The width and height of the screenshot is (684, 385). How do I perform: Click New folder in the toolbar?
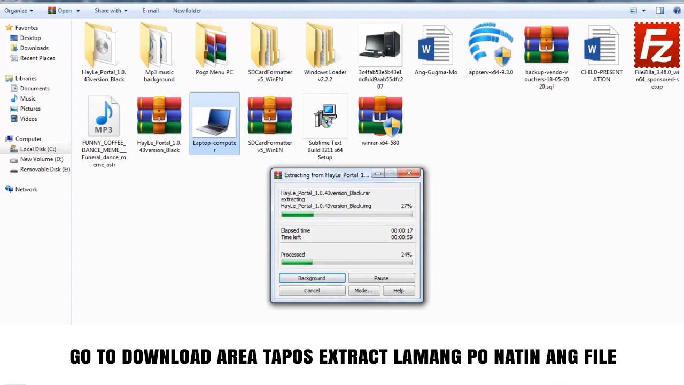187,11
